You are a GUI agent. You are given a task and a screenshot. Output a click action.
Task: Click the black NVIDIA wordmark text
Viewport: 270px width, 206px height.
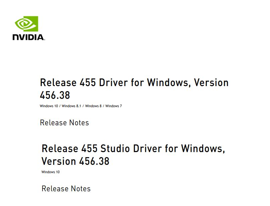(x=28, y=37)
